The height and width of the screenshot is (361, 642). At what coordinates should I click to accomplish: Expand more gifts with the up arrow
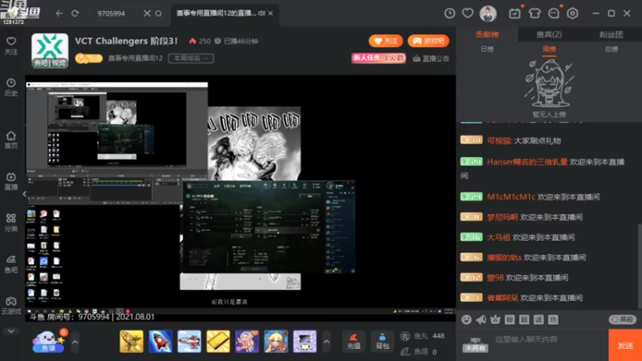click(x=327, y=342)
